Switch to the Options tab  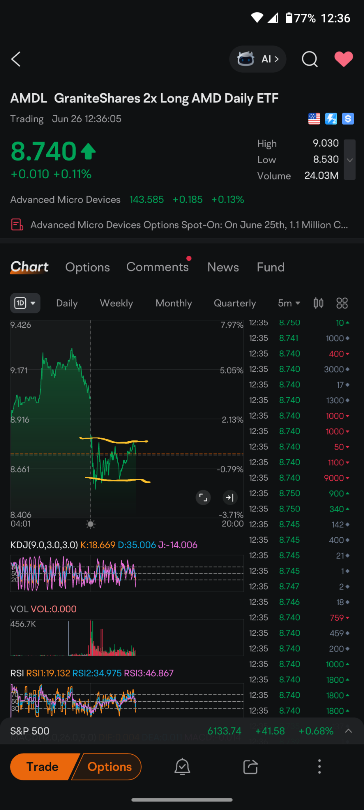point(88,267)
